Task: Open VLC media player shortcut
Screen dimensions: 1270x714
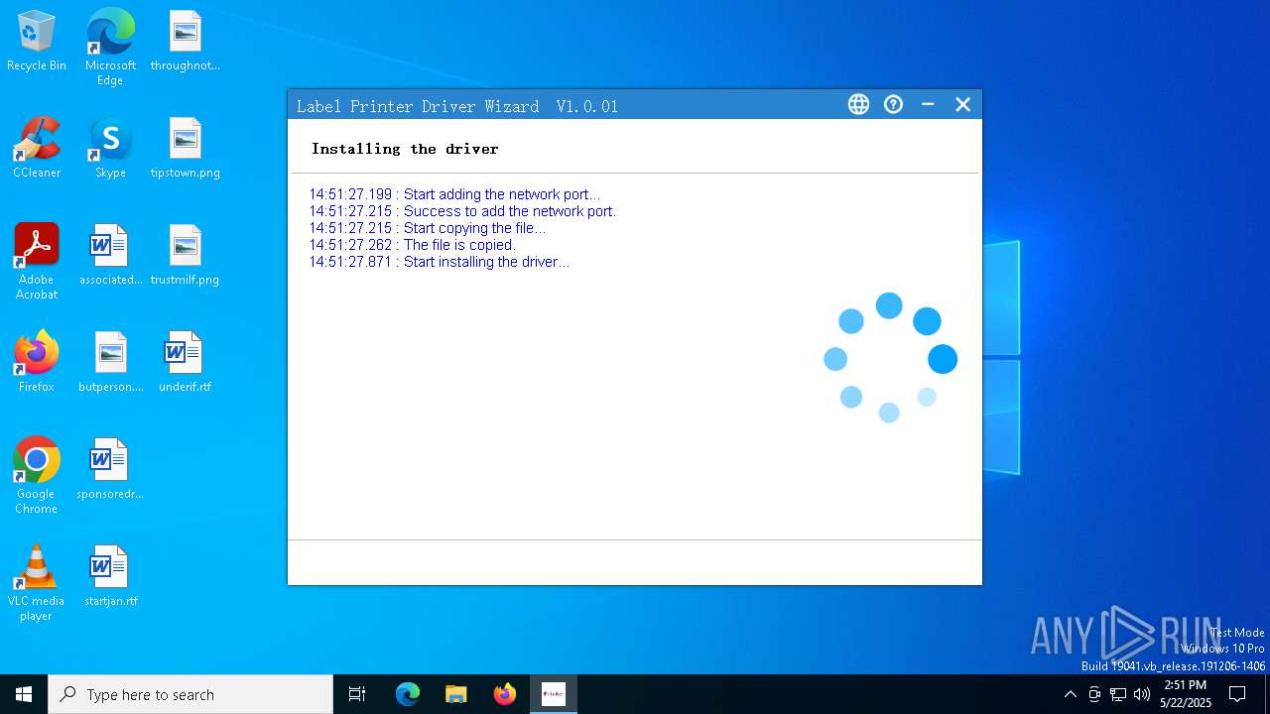Action: (x=37, y=583)
